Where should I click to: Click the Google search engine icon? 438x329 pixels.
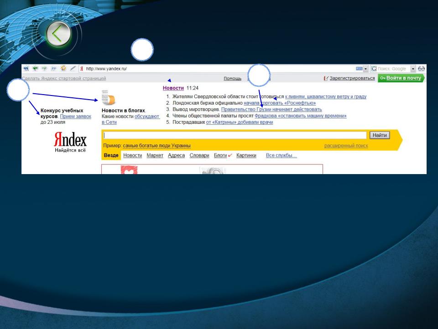point(374,69)
